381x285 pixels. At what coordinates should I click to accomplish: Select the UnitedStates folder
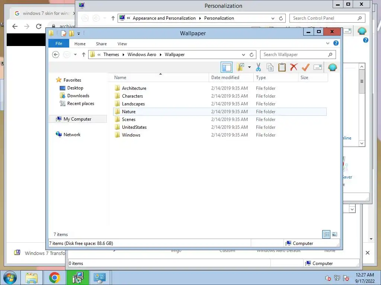tap(220, 127)
